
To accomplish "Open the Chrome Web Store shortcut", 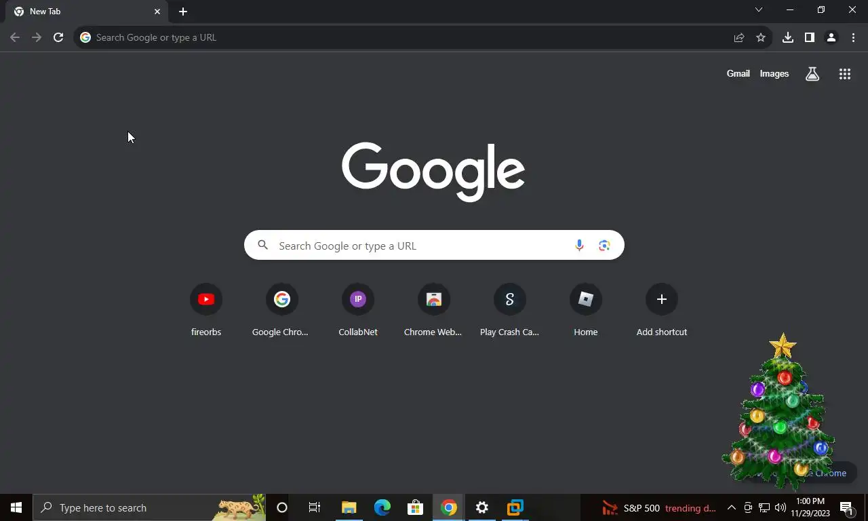I will [x=434, y=310].
